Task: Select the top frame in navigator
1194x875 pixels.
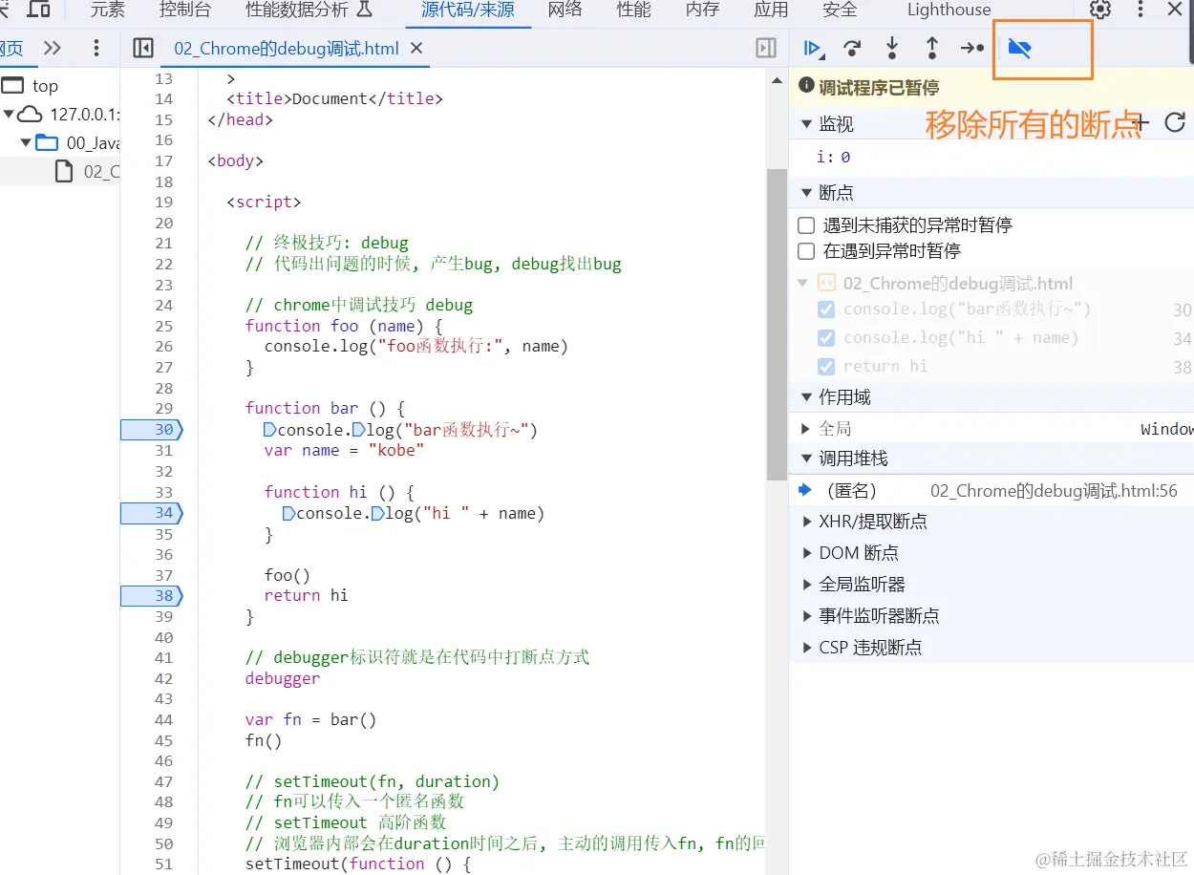Action: click(45, 86)
